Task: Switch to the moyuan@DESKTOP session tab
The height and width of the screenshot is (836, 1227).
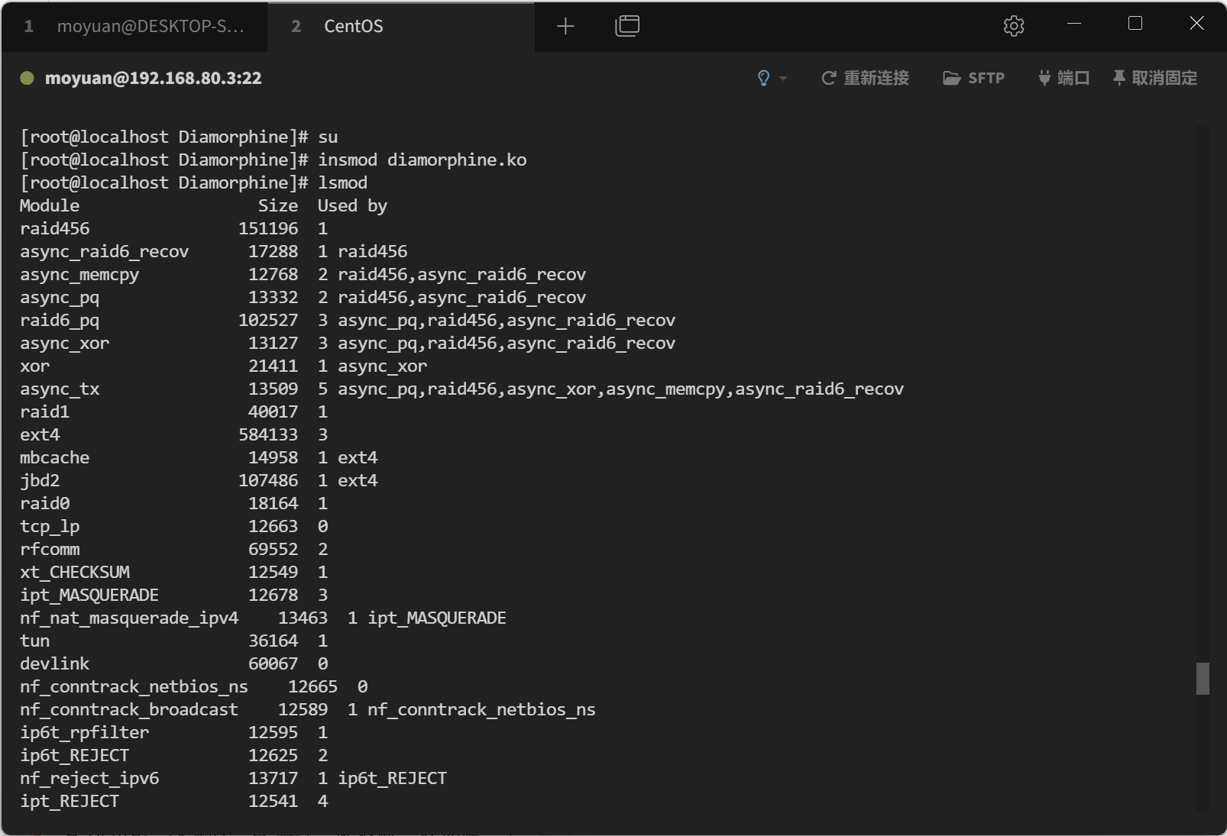Action: [136, 27]
